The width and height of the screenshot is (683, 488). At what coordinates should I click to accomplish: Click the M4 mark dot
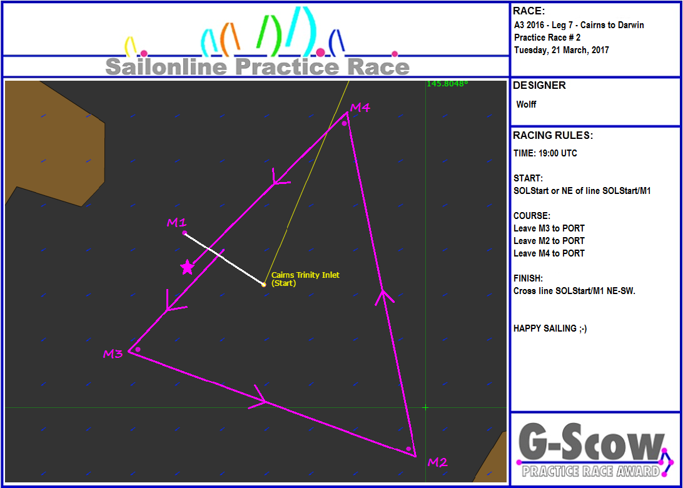coord(344,124)
